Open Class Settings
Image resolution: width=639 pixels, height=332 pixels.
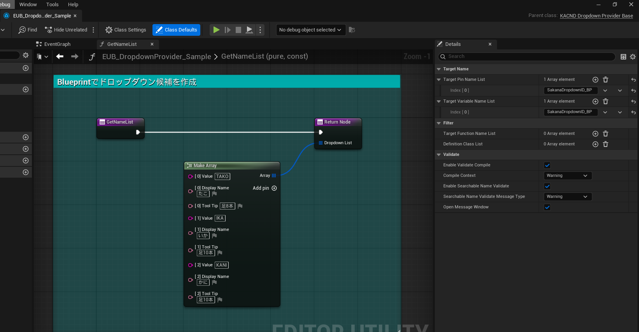[x=126, y=30]
